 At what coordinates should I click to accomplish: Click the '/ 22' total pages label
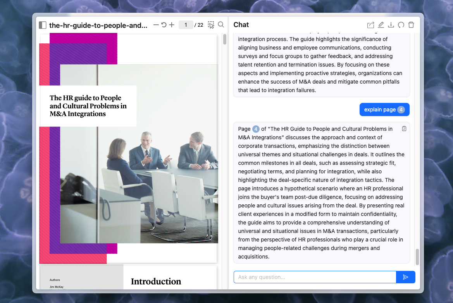199,25
